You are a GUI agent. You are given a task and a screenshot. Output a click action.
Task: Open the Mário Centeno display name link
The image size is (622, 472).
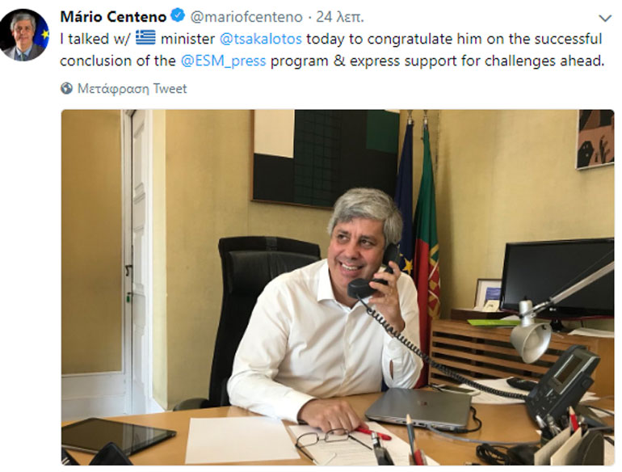[113, 17]
